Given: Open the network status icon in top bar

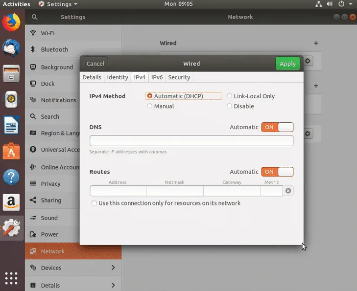Looking at the screenshot, I should coord(318,4).
